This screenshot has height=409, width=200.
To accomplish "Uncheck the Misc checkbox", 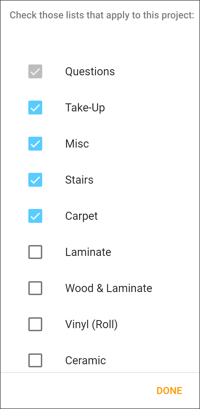I will click(x=35, y=144).
